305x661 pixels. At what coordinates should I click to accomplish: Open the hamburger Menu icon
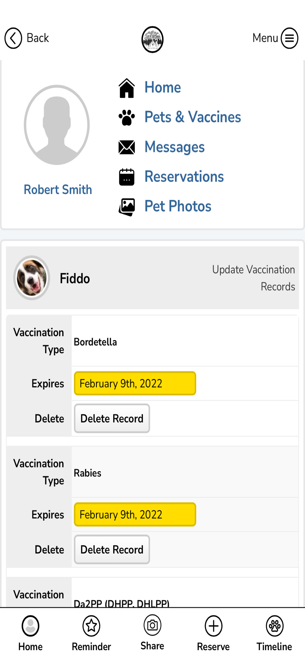(x=289, y=38)
